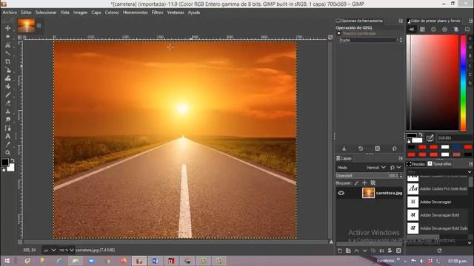Select the Color Picker tool
474x266 pixels.
point(8,145)
